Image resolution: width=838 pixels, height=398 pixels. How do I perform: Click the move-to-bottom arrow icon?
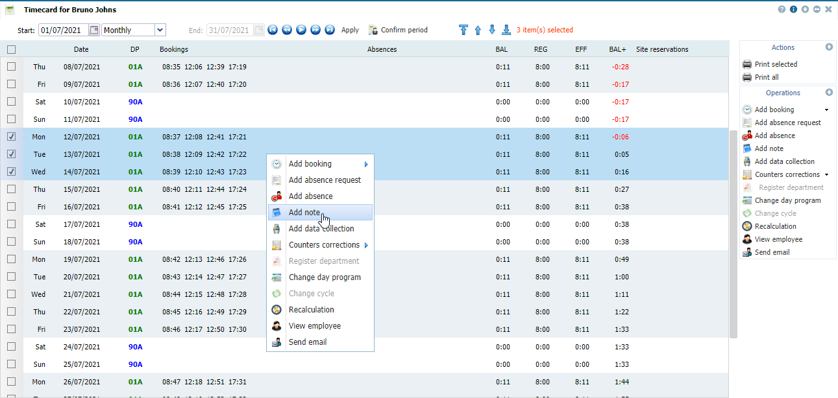tap(506, 30)
